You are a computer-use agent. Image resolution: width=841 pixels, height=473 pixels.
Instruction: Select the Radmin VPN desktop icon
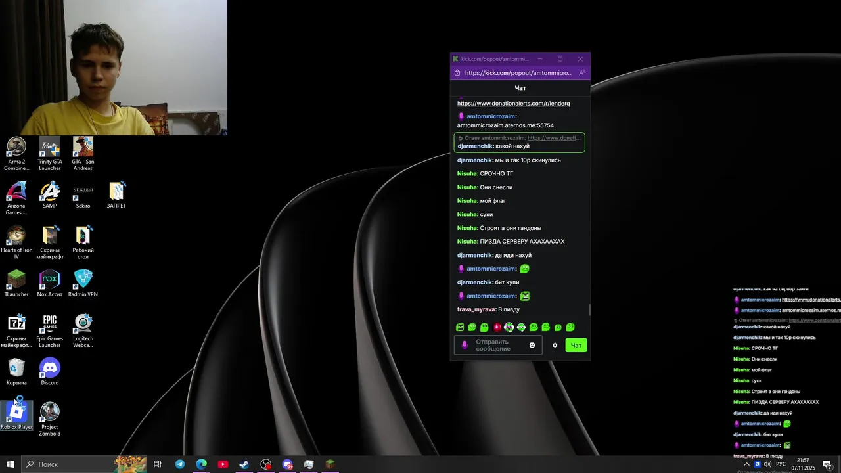click(83, 283)
